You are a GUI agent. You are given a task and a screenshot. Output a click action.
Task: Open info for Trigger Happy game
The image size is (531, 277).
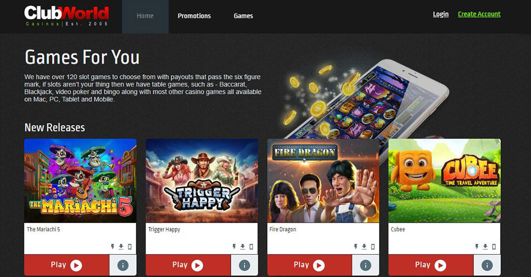(x=245, y=265)
